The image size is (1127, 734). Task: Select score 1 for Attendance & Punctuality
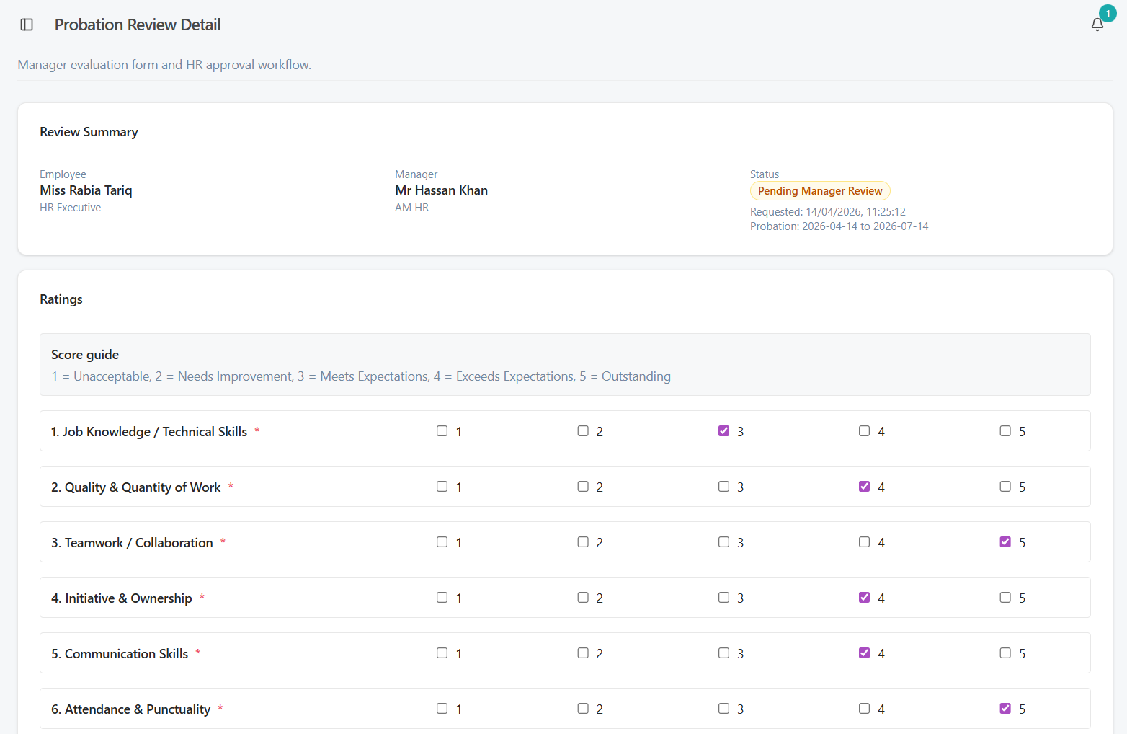[442, 709]
